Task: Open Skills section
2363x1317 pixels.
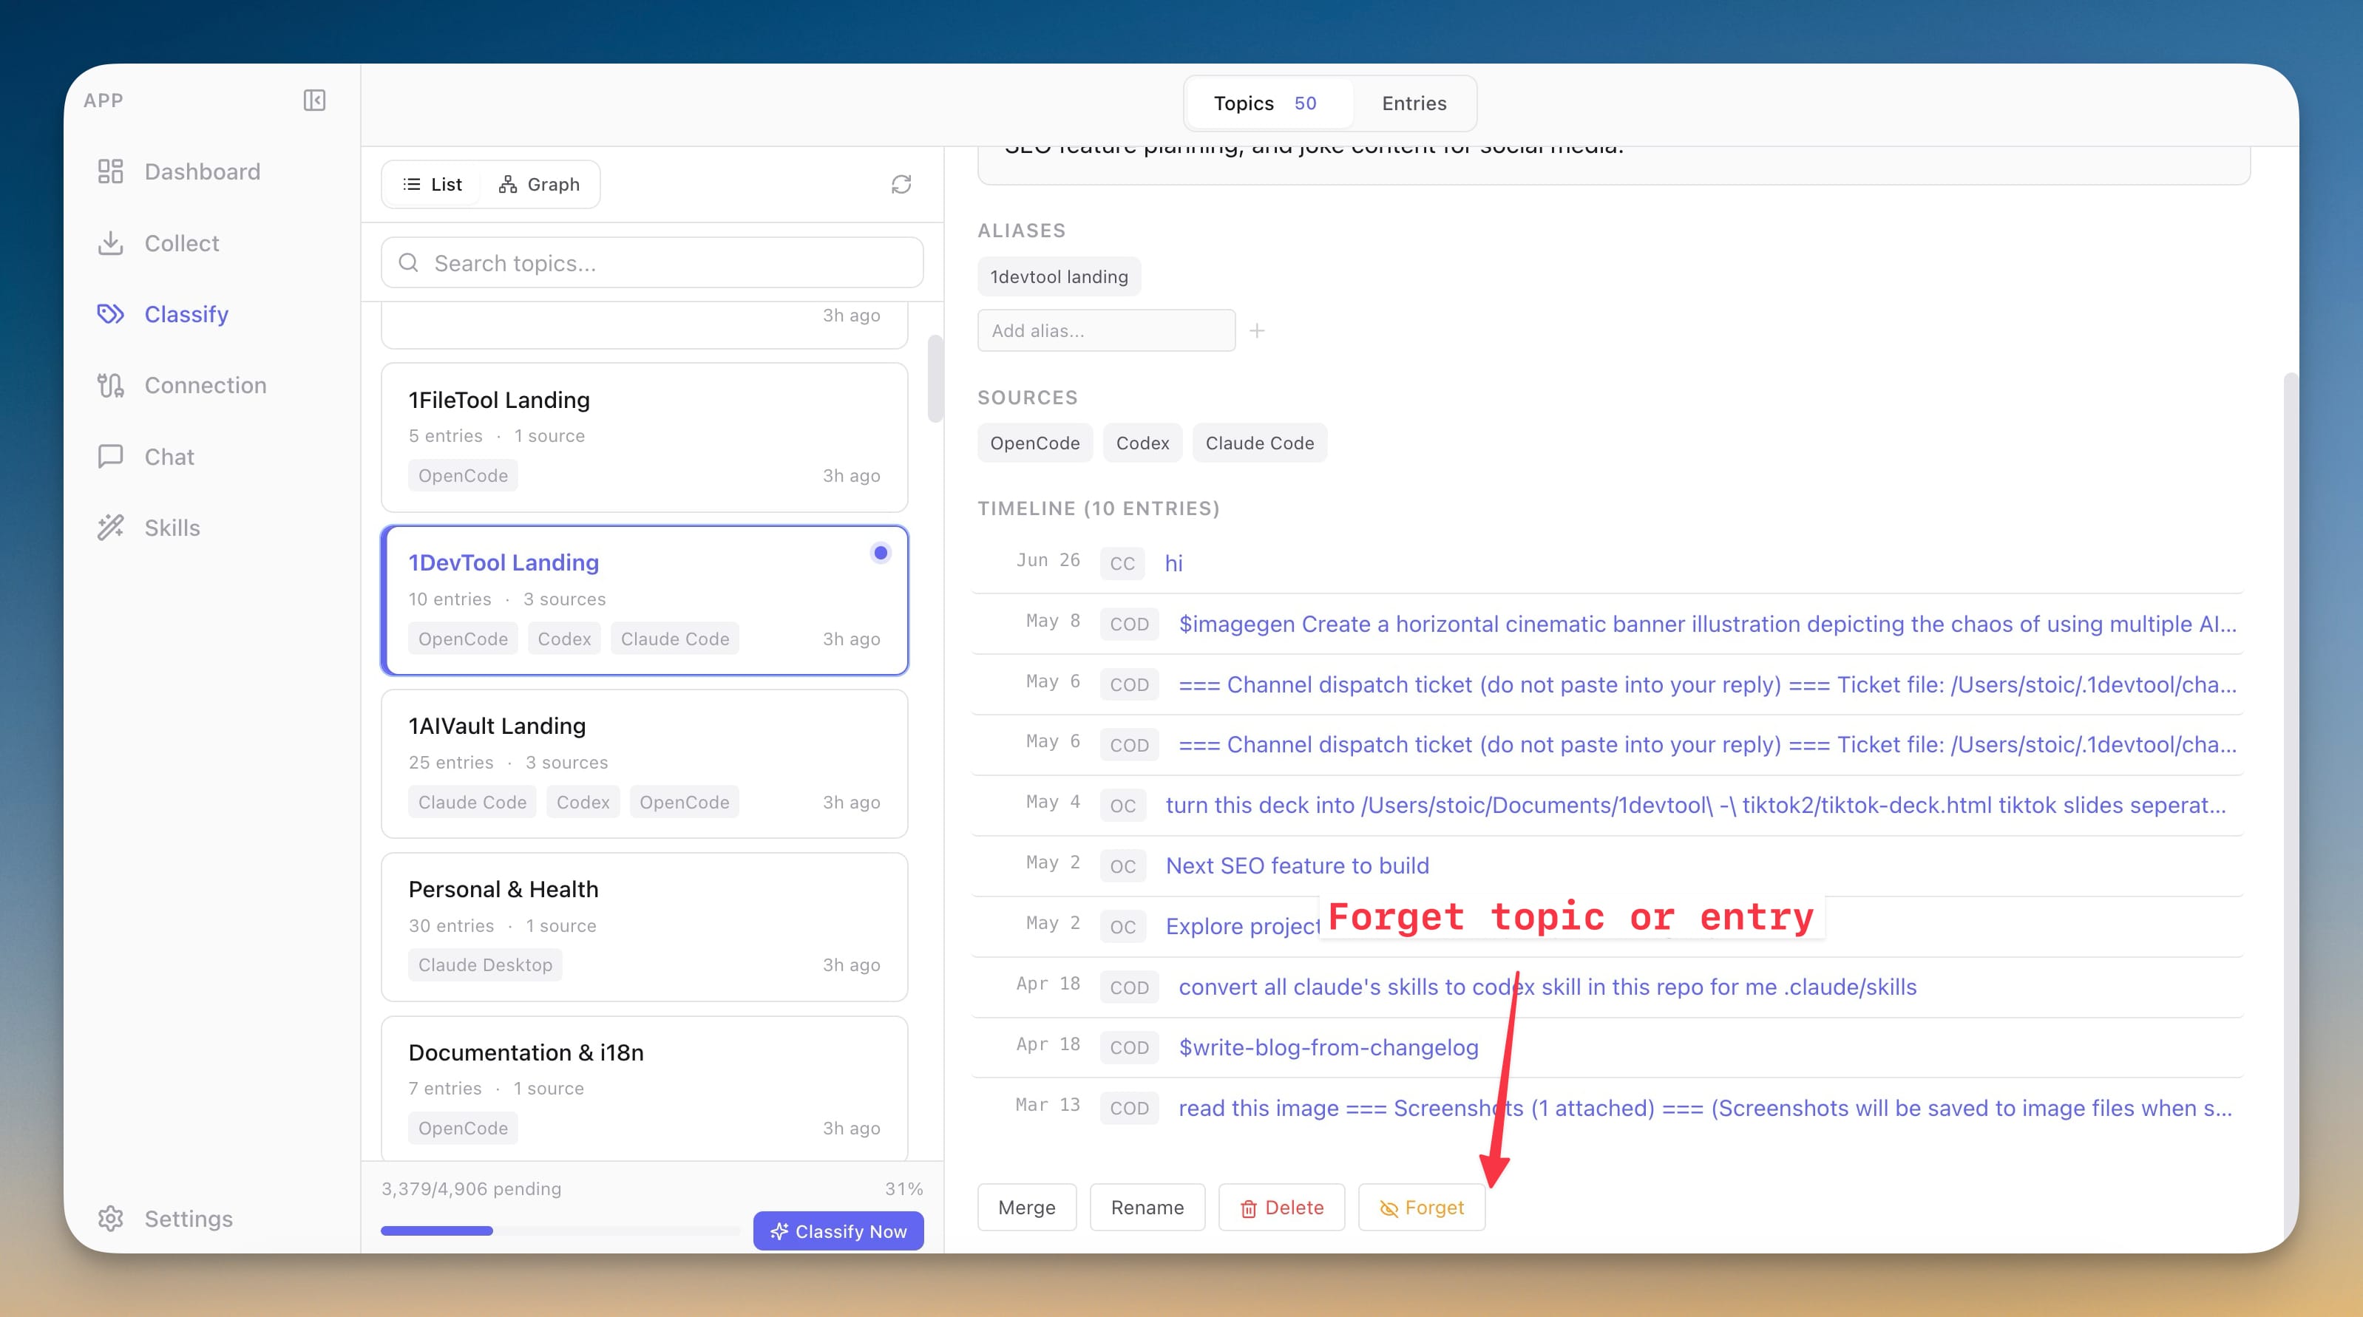Action: point(172,528)
